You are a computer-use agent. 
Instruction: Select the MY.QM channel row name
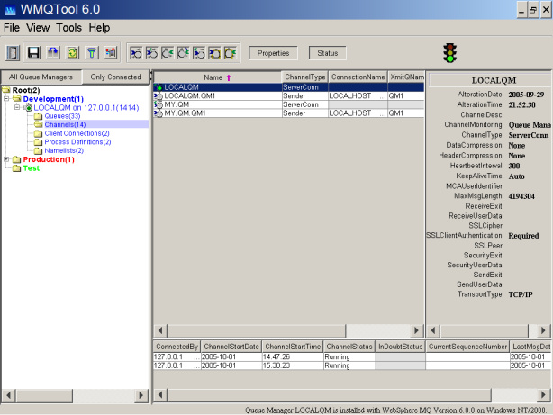pyautogui.click(x=177, y=104)
